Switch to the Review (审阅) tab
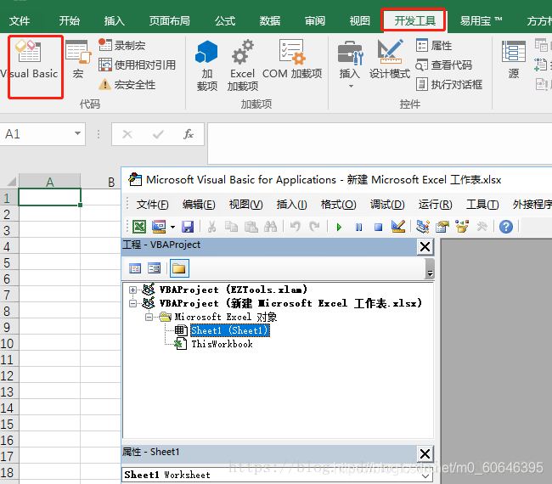 (315, 20)
